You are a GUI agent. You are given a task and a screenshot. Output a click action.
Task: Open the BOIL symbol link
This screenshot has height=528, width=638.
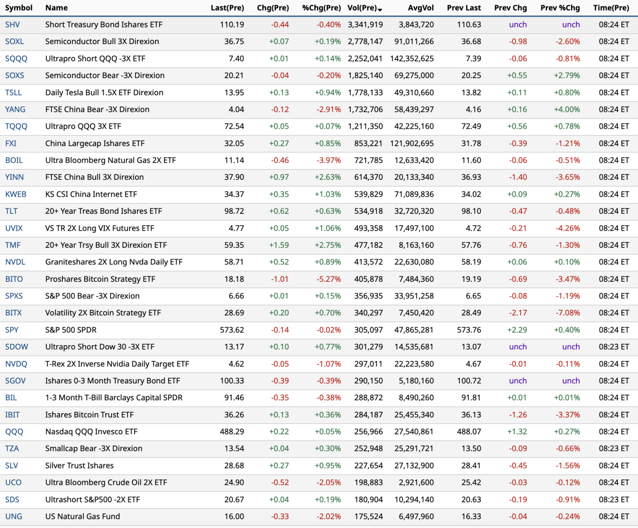(x=14, y=160)
